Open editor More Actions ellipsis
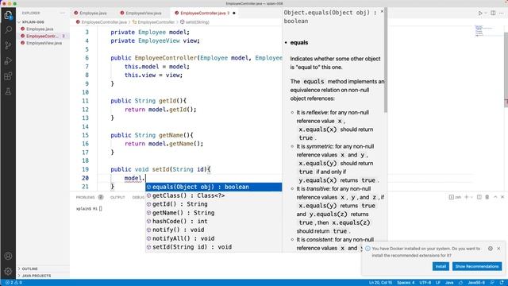Image resolution: width=508 pixels, height=286 pixels. click(501, 13)
